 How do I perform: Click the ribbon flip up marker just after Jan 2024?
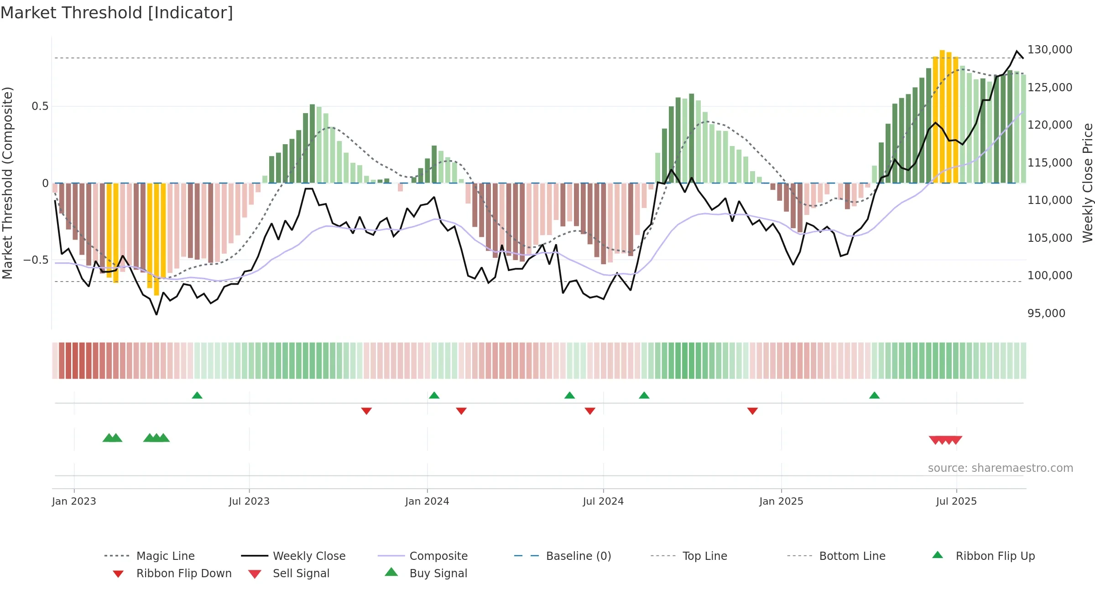[434, 395]
